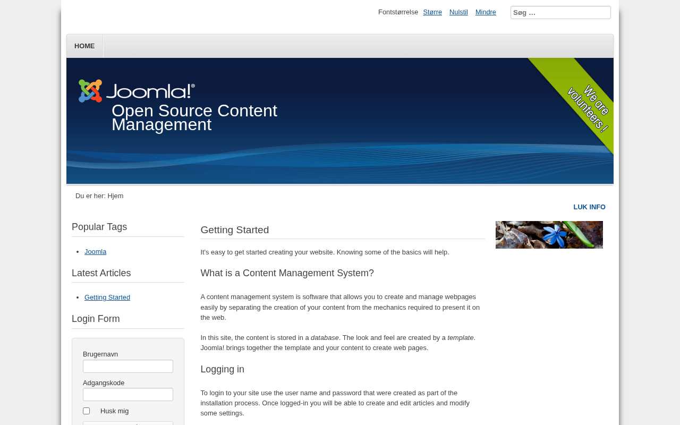Select the Getting Started article heading
The image size is (680, 425).
235,230
